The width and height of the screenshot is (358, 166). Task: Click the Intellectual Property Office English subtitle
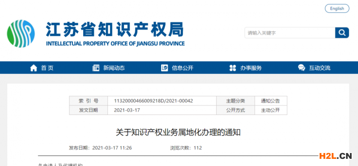coord(115,43)
